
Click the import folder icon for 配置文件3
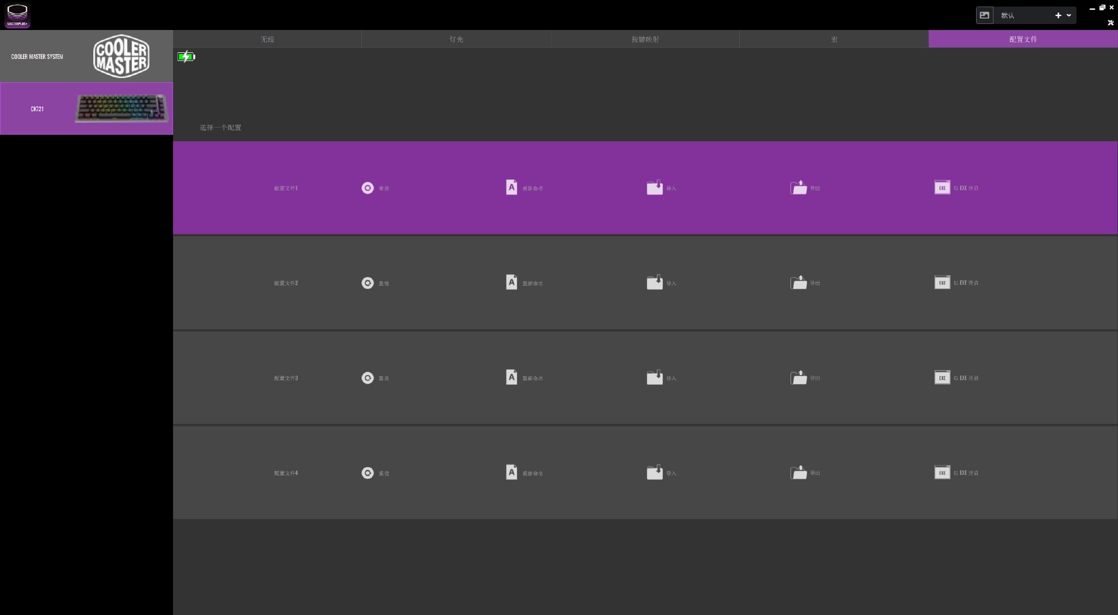[x=655, y=377]
